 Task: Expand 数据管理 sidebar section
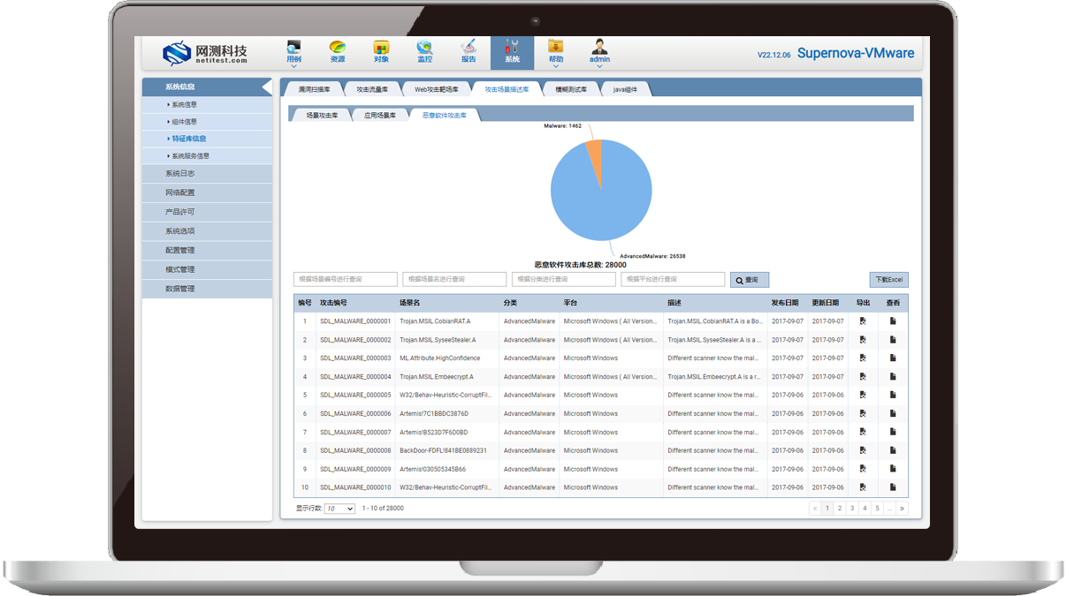pos(207,289)
